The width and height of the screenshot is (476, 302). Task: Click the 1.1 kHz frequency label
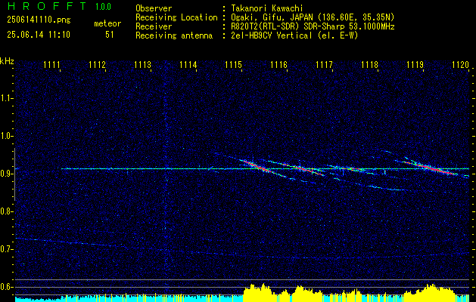[6, 98]
